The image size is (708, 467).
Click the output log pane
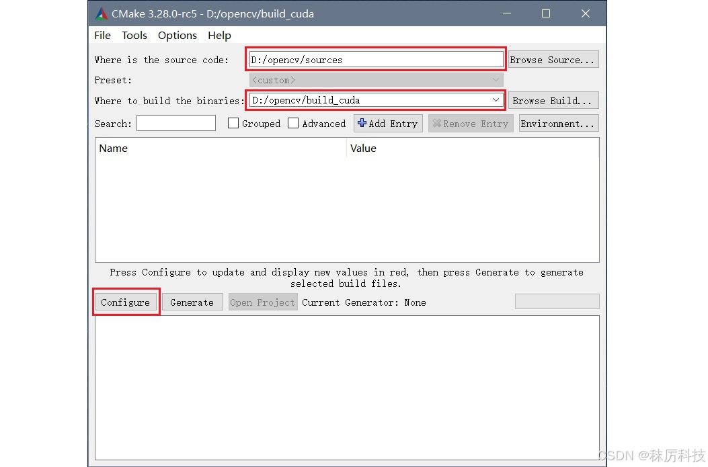(347, 388)
